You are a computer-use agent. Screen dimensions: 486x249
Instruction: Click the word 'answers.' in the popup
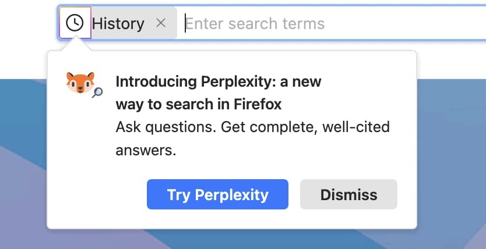pos(146,151)
